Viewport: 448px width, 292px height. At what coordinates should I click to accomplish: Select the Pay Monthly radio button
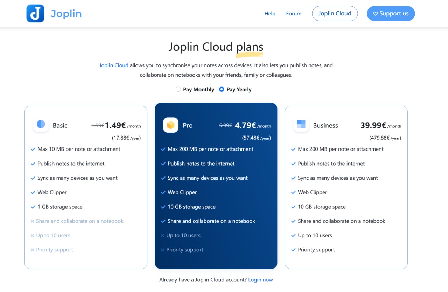click(x=178, y=89)
